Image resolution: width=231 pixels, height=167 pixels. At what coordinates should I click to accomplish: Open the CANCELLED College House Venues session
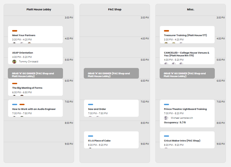[x=187, y=56]
